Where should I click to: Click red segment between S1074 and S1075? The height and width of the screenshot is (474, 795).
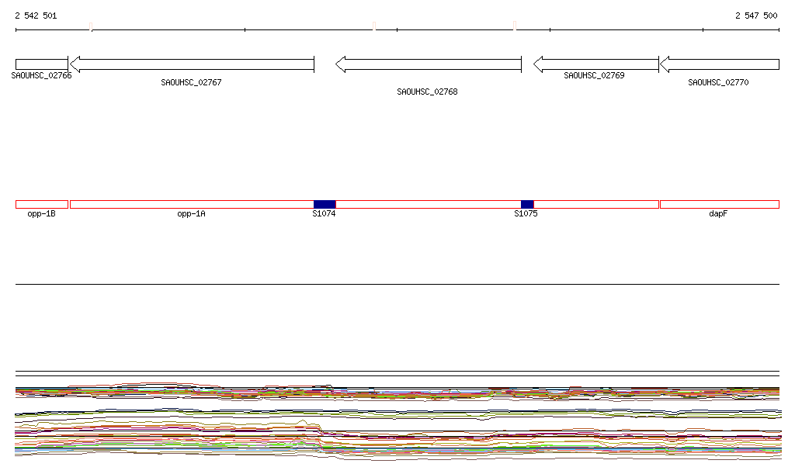pyautogui.click(x=429, y=205)
